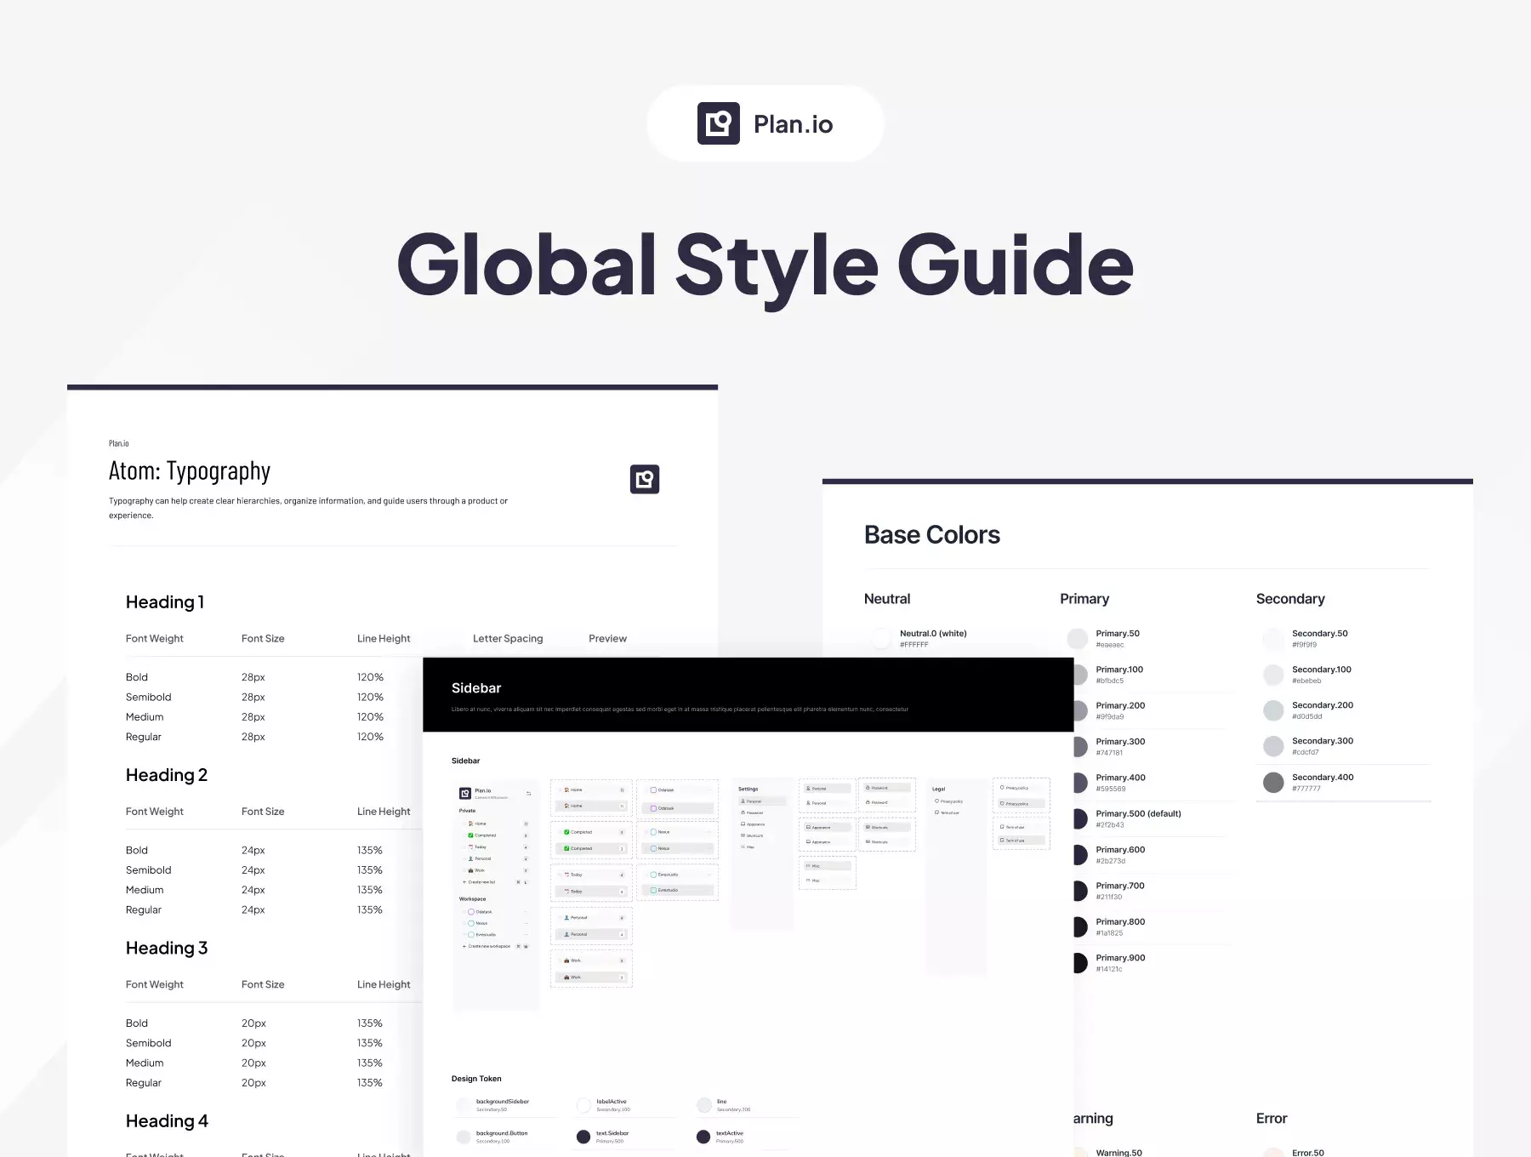Screen dimensions: 1531x1157
Task: Click the Sidebar title in the black banner
Action: tap(476, 688)
